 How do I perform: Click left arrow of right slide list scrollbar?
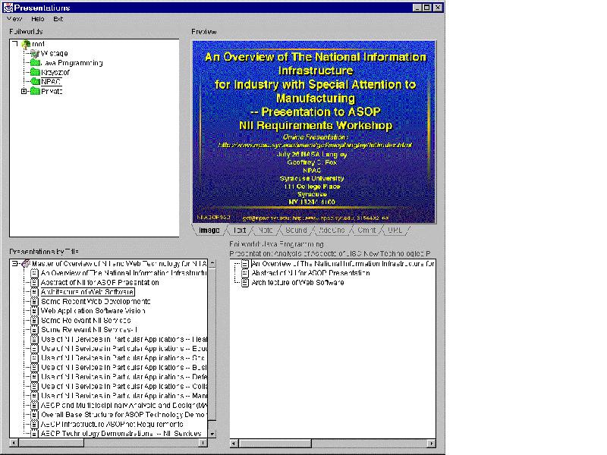click(234, 444)
